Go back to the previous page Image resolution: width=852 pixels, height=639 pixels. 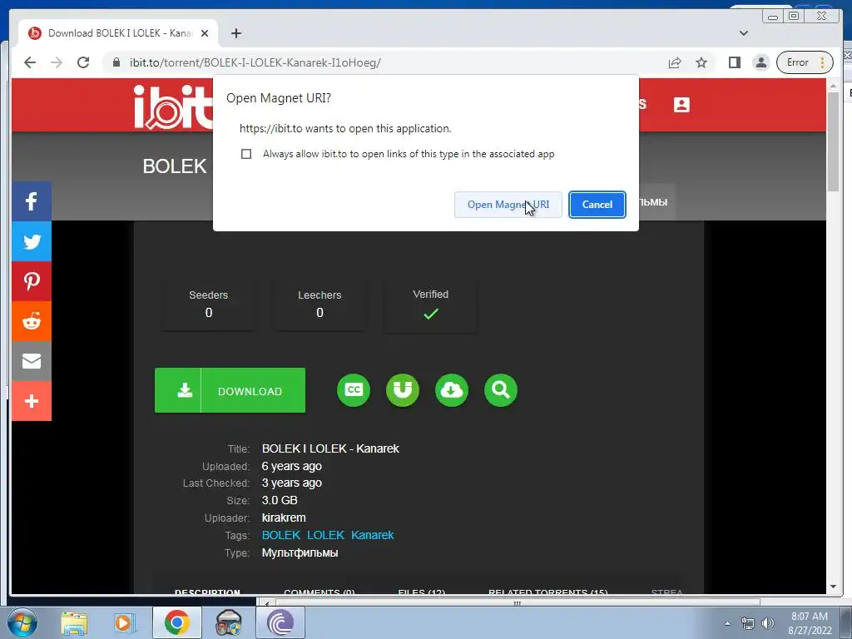pyautogui.click(x=30, y=62)
